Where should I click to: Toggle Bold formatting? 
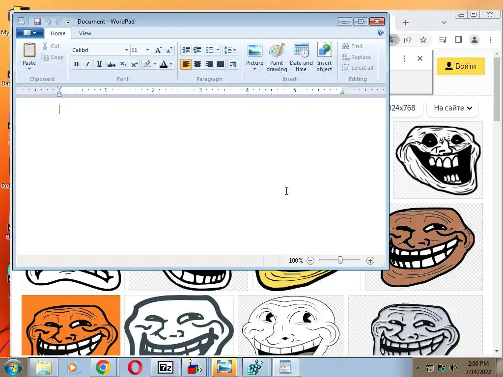coord(76,64)
